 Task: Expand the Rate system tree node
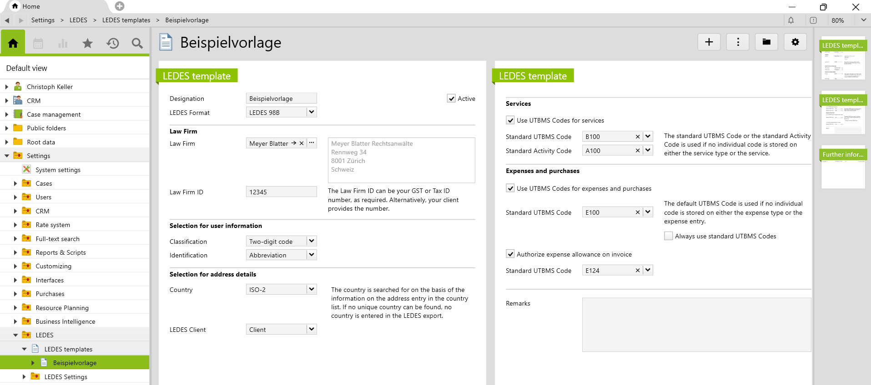(15, 225)
